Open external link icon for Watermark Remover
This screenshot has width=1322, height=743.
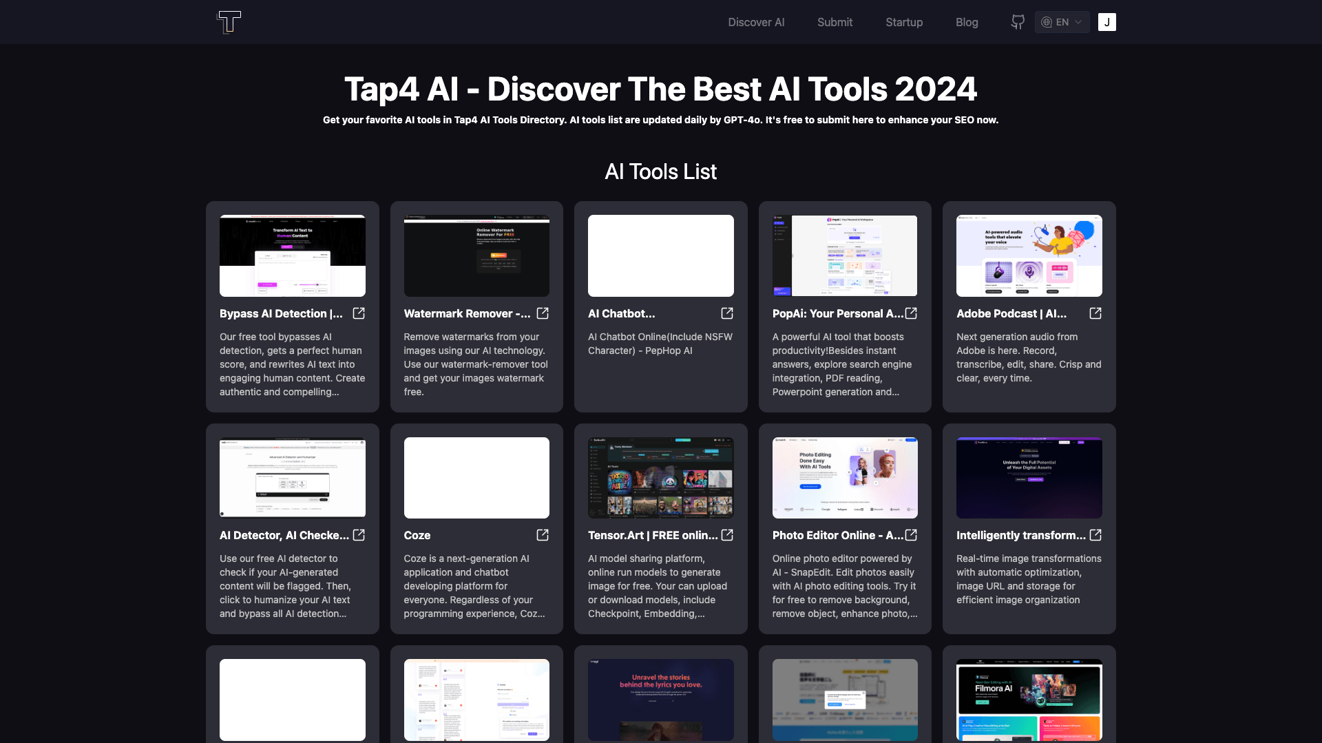[x=543, y=313]
